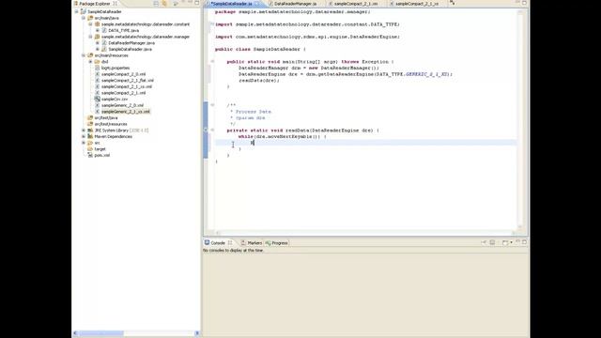Click readData(dre) call in main method

tap(259, 81)
